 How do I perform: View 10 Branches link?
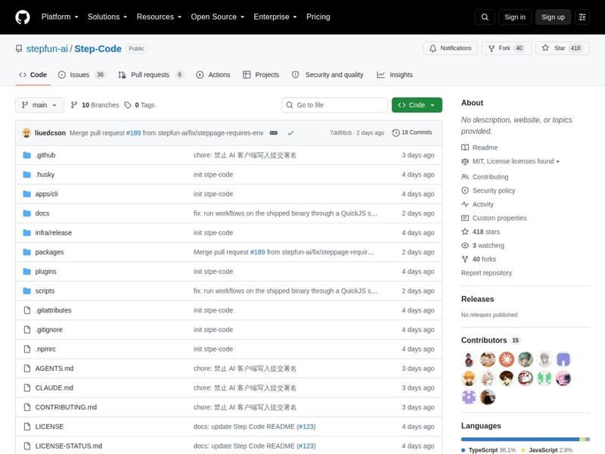(x=95, y=105)
